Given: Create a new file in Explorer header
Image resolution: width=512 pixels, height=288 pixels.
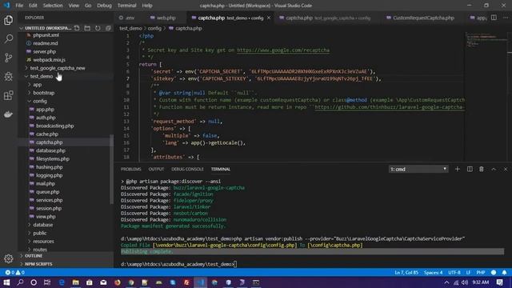Looking at the screenshot, I should [77, 28].
